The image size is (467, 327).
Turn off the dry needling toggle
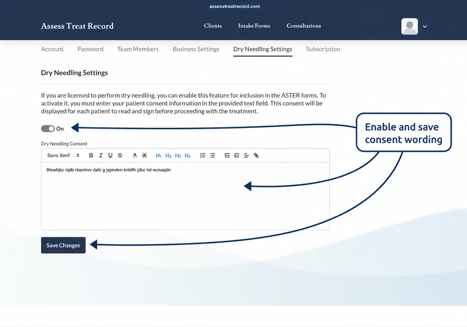coord(48,129)
